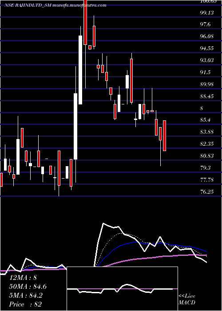This screenshot has height=311, width=222.
Task: Click the 50MA : 84.6 readout
Action: [28, 287]
